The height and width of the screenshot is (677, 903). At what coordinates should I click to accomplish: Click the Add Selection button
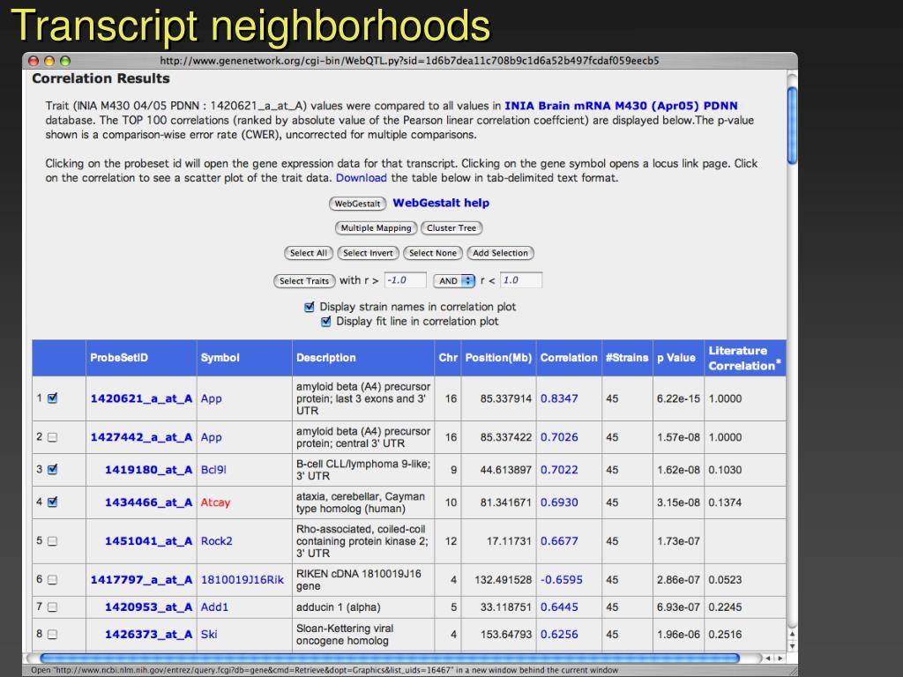(501, 253)
